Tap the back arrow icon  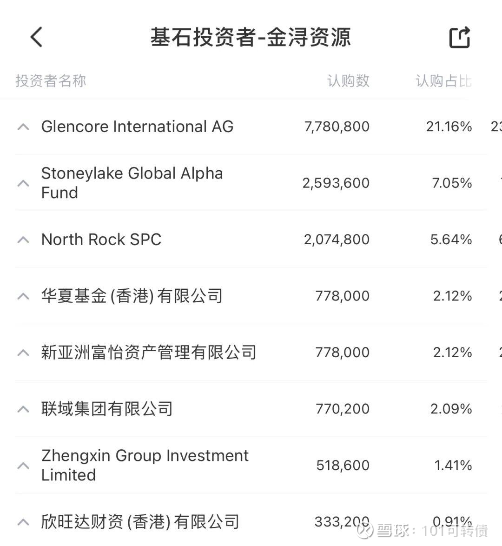point(36,37)
